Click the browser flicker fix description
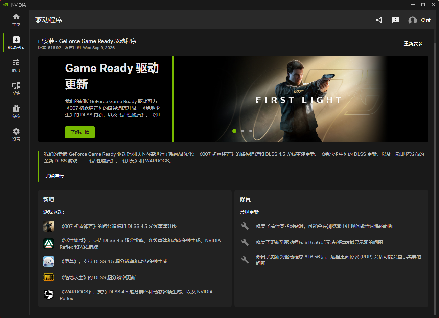 click(325, 226)
